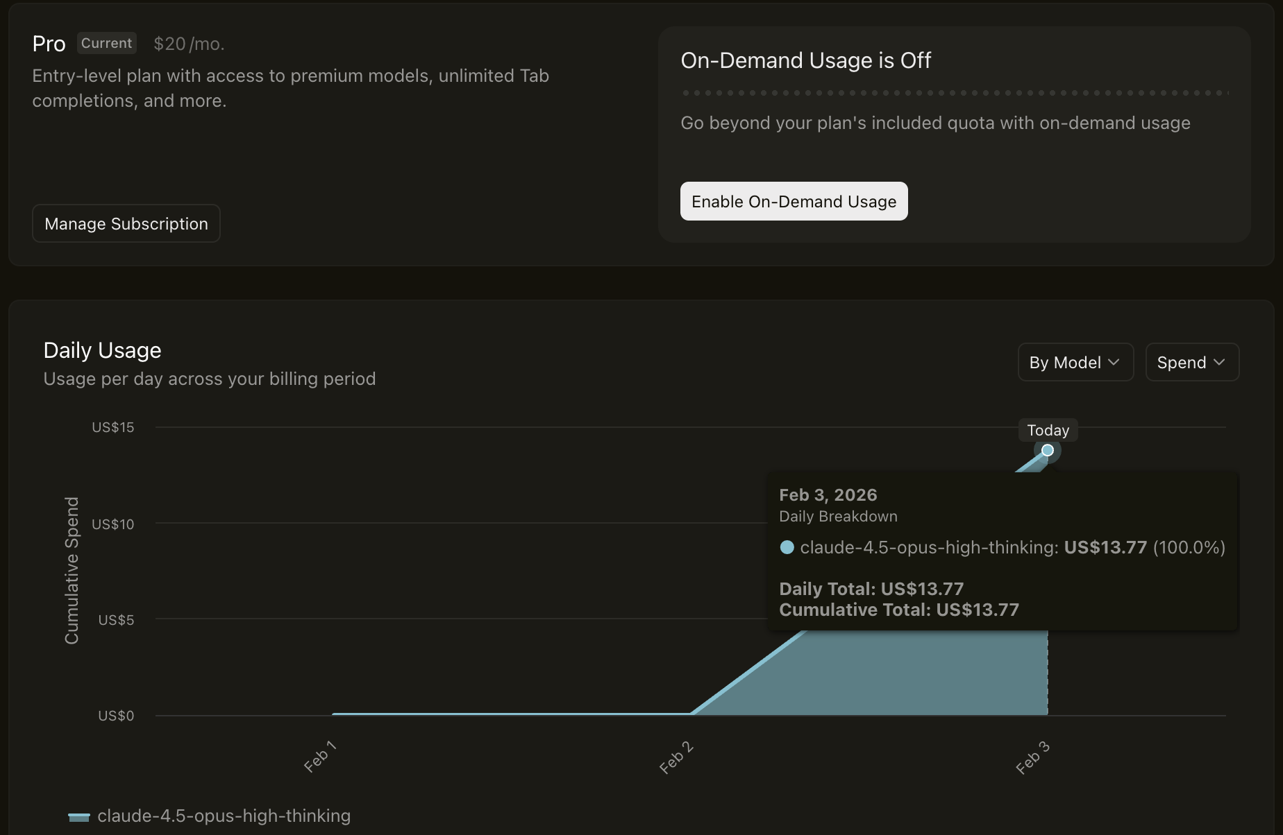
Task: Click the US$10 axis label
Action: coord(113,524)
